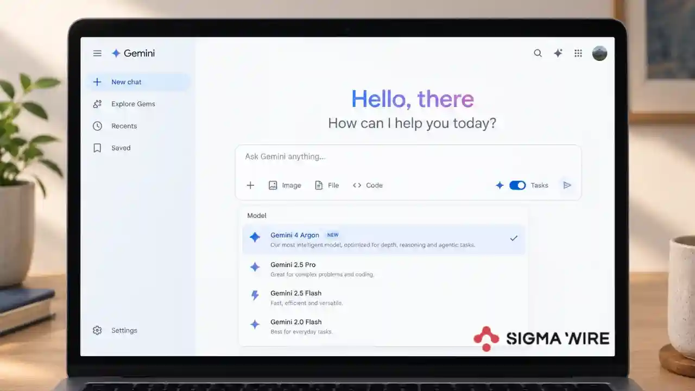Open the Google apps grid
The image size is (695, 391).
(x=578, y=53)
